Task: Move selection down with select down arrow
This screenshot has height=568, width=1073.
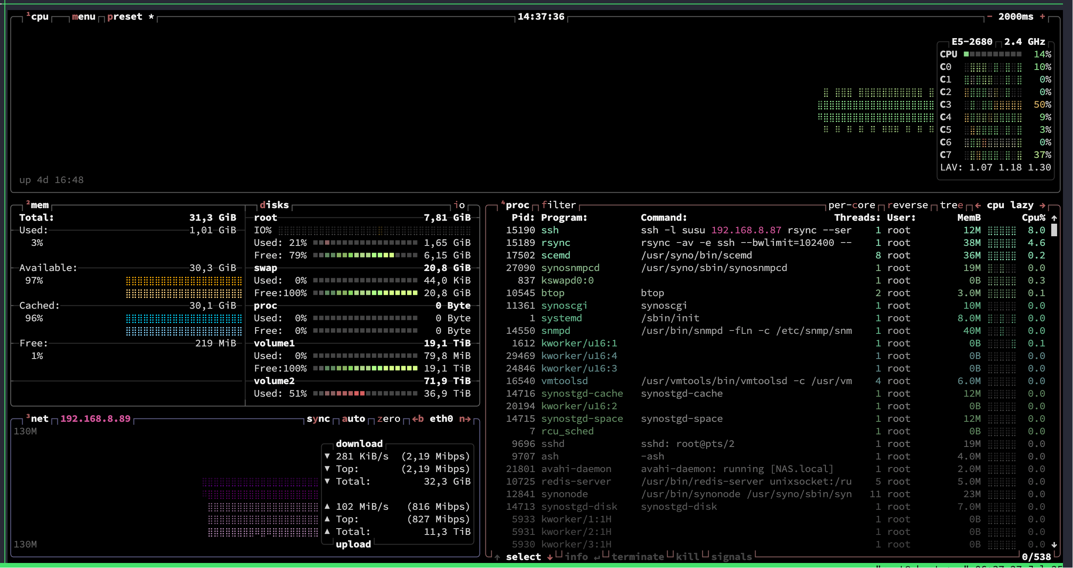Action: pyautogui.click(x=550, y=557)
